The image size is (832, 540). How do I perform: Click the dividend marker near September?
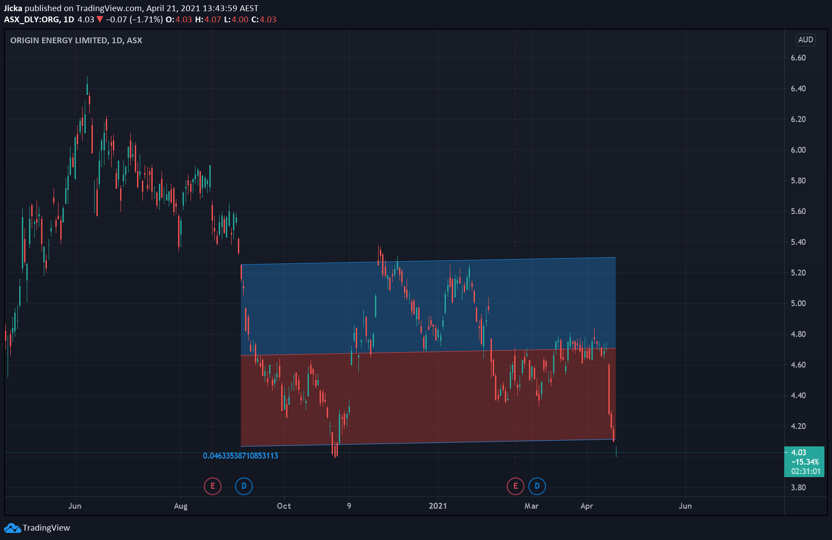244,486
